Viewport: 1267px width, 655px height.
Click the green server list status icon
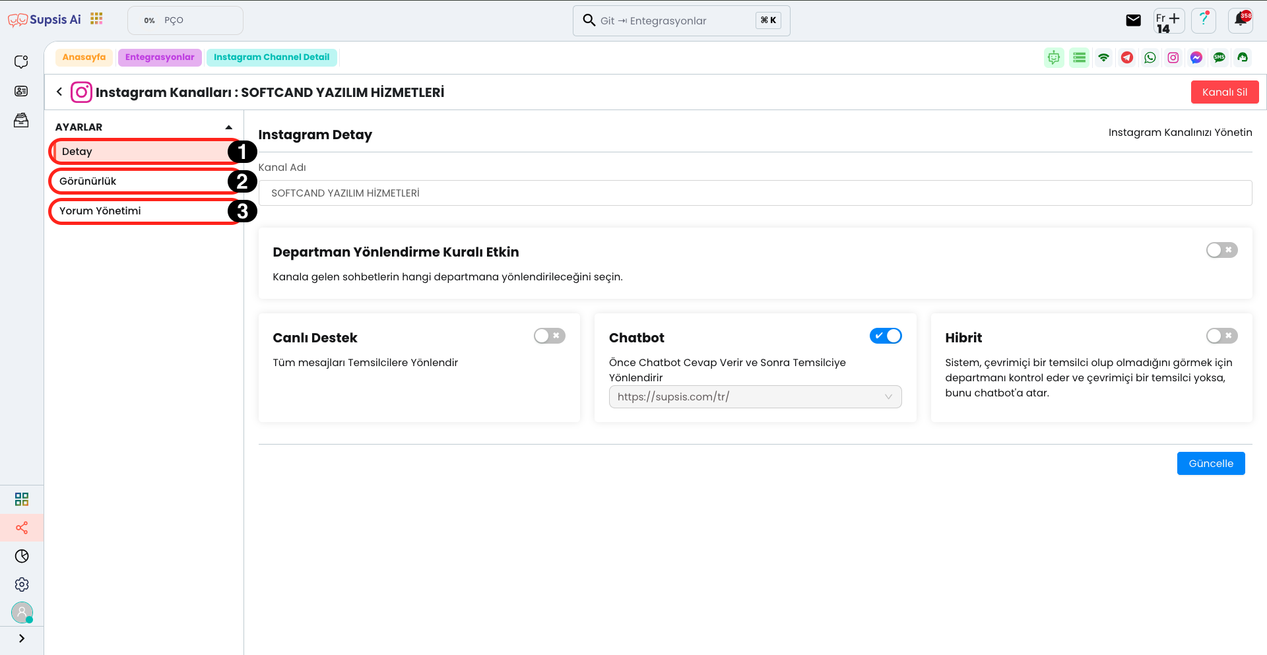pyautogui.click(x=1079, y=57)
